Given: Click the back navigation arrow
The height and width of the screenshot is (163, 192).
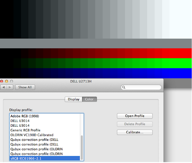Looking at the screenshot, I should [x=4, y=87].
